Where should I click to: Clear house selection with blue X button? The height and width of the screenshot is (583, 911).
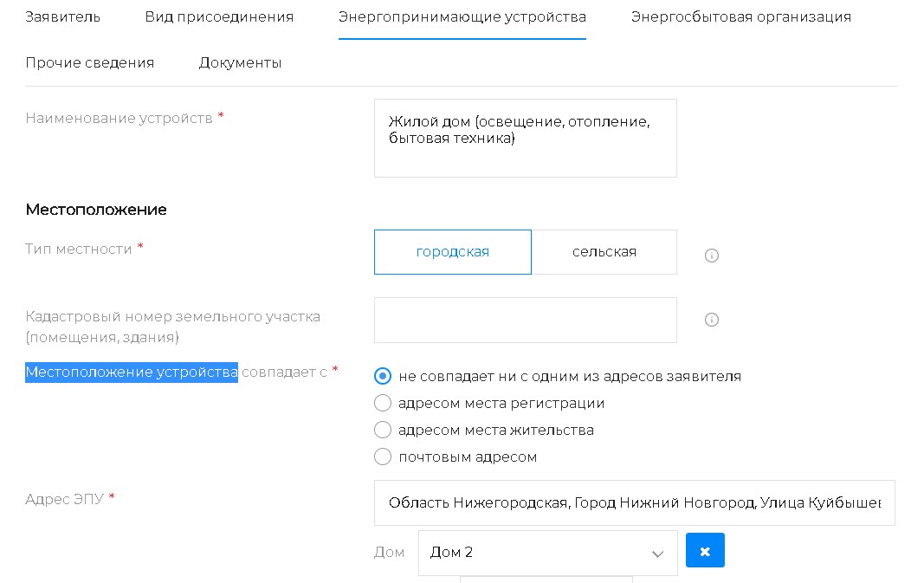pyautogui.click(x=705, y=551)
